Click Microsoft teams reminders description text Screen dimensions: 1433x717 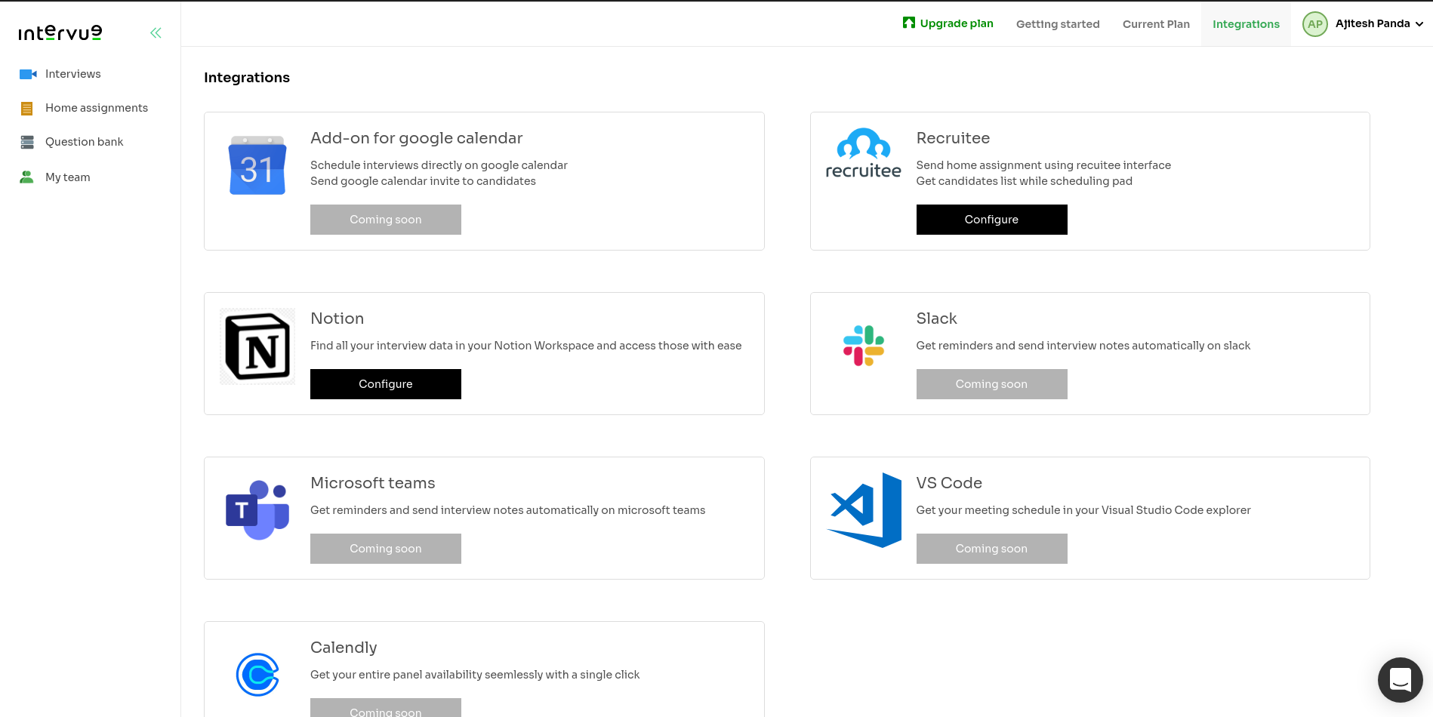508,510
